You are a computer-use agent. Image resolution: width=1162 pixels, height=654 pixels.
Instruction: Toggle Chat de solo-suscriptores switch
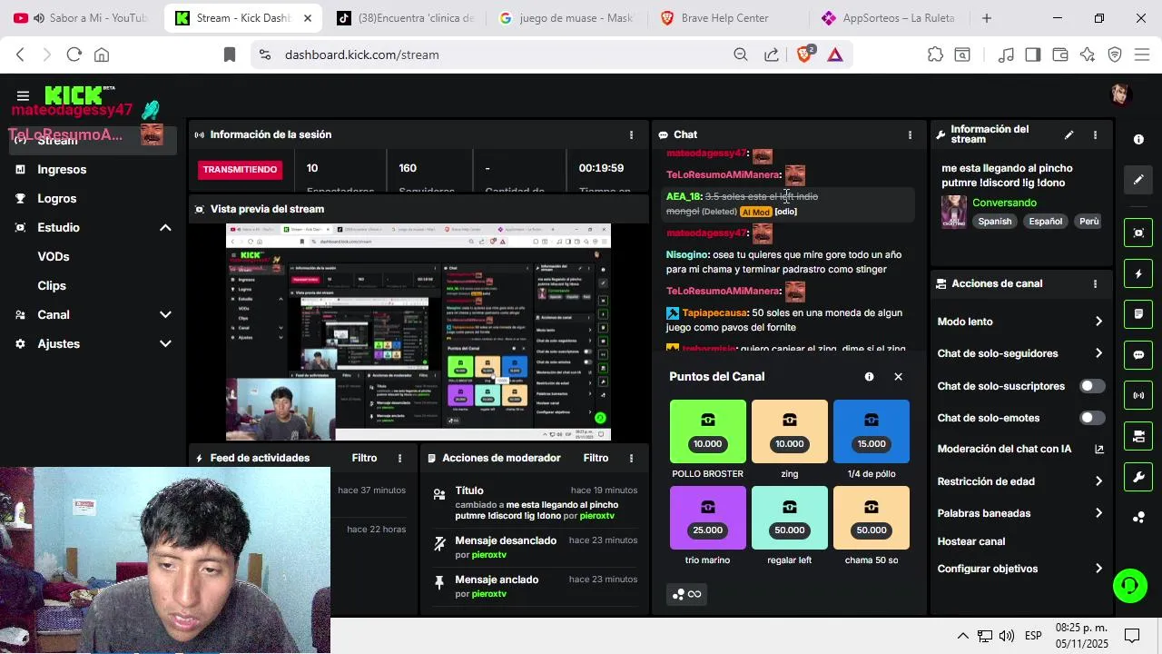tap(1091, 386)
